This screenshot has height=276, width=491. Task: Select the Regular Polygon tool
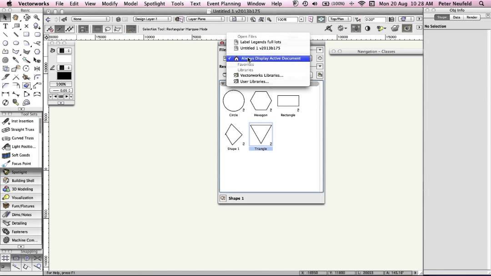(37, 51)
